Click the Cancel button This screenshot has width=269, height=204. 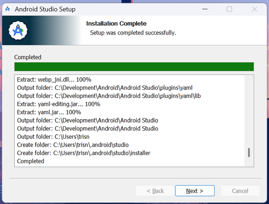click(240, 191)
